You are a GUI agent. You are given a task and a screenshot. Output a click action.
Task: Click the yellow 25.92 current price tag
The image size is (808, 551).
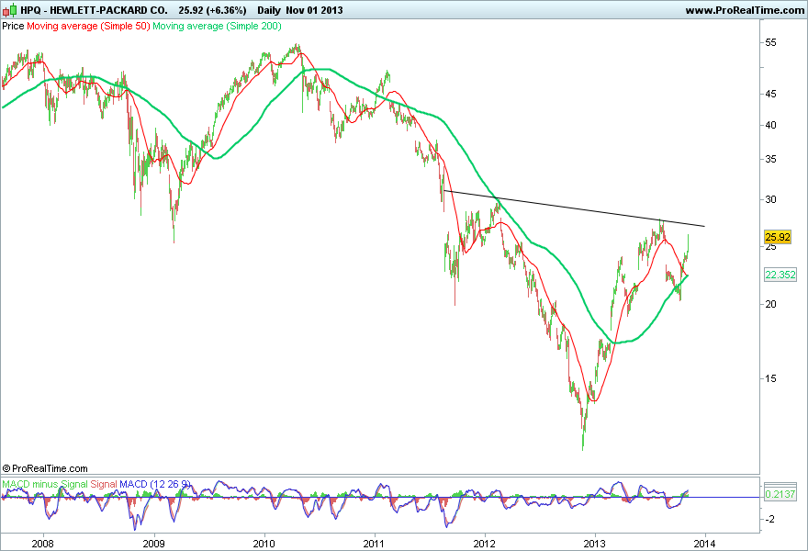click(x=778, y=237)
